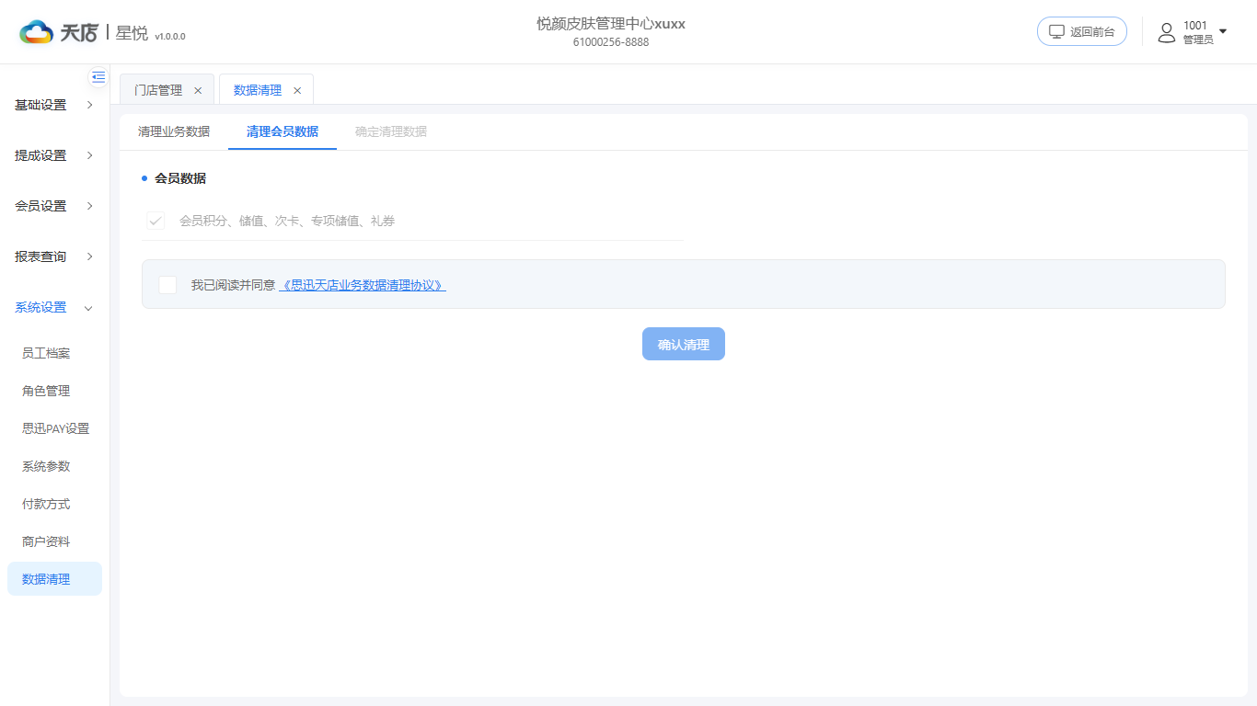Expand the 会员设置 menu
1257x706 pixels.
(x=54, y=206)
